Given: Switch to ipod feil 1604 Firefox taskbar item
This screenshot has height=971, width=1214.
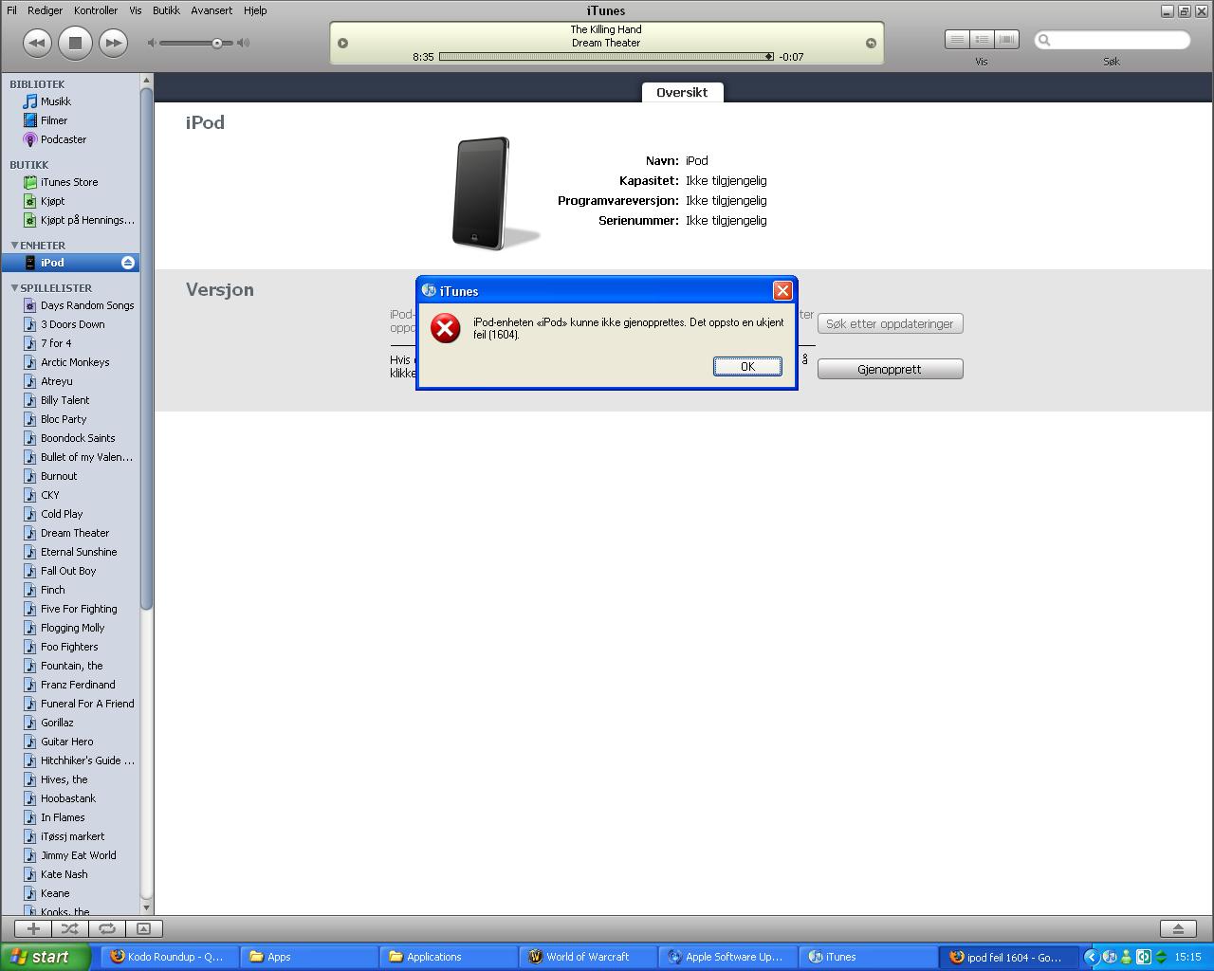Looking at the screenshot, I should coord(1006,957).
